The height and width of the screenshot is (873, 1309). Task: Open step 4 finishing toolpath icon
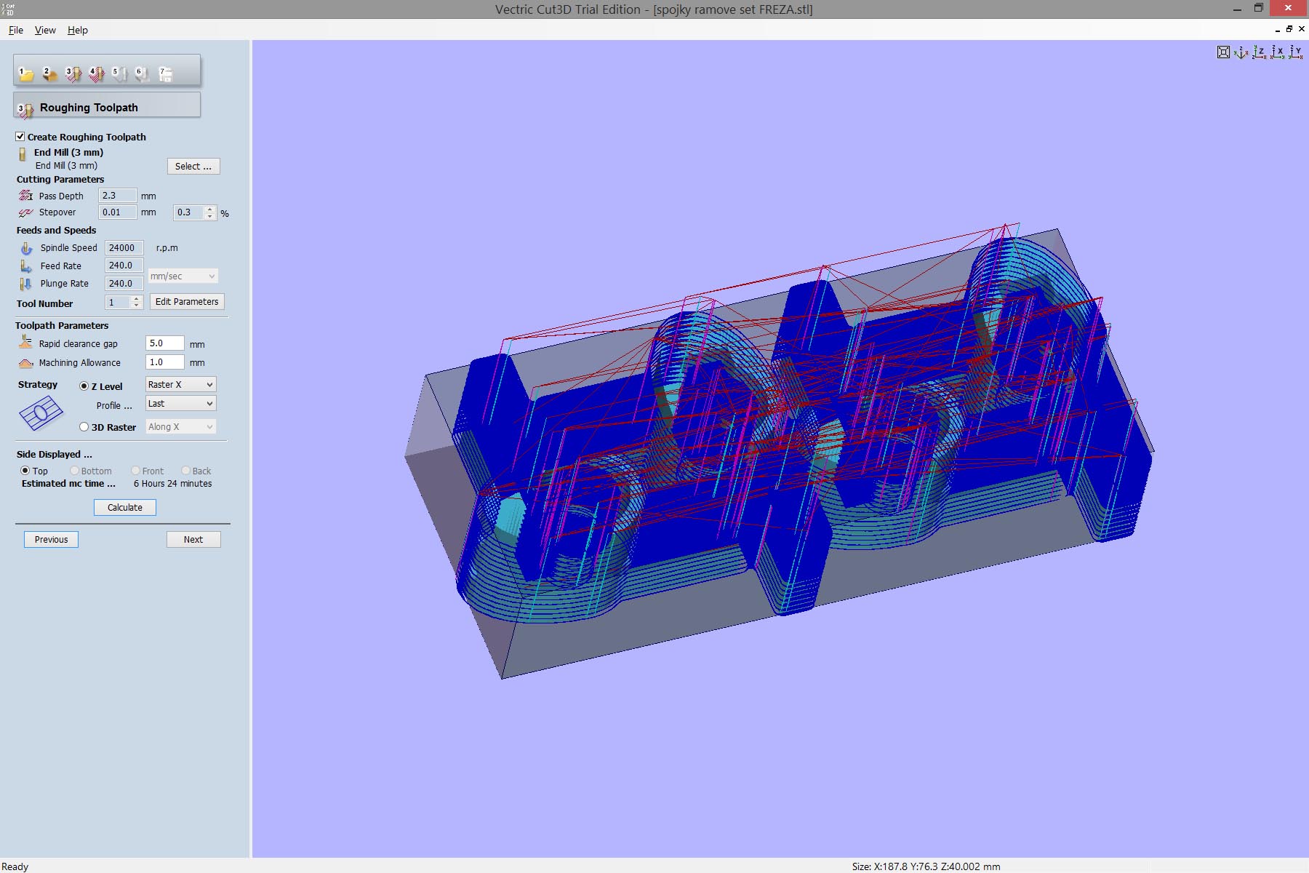96,73
